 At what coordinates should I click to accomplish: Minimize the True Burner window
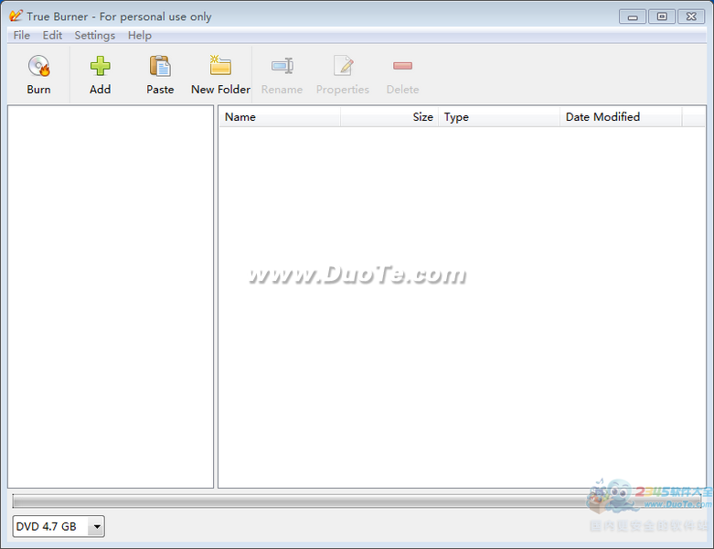pos(632,16)
